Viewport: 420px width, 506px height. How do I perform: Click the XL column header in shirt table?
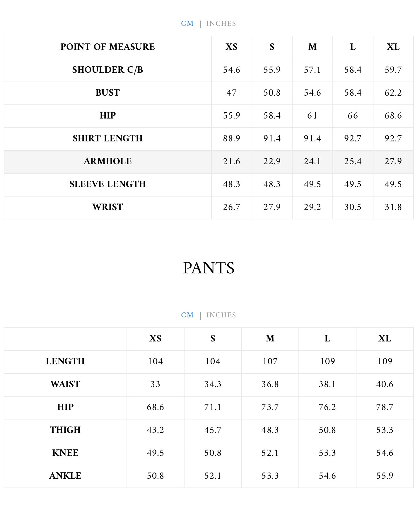pyautogui.click(x=393, y=47)
